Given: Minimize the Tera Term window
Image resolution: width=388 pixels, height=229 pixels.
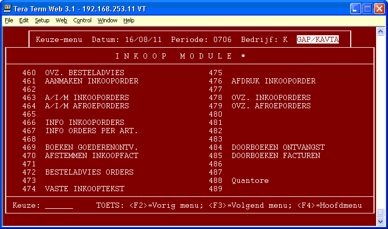Looking at the screenshot, I should coord(356,8).
